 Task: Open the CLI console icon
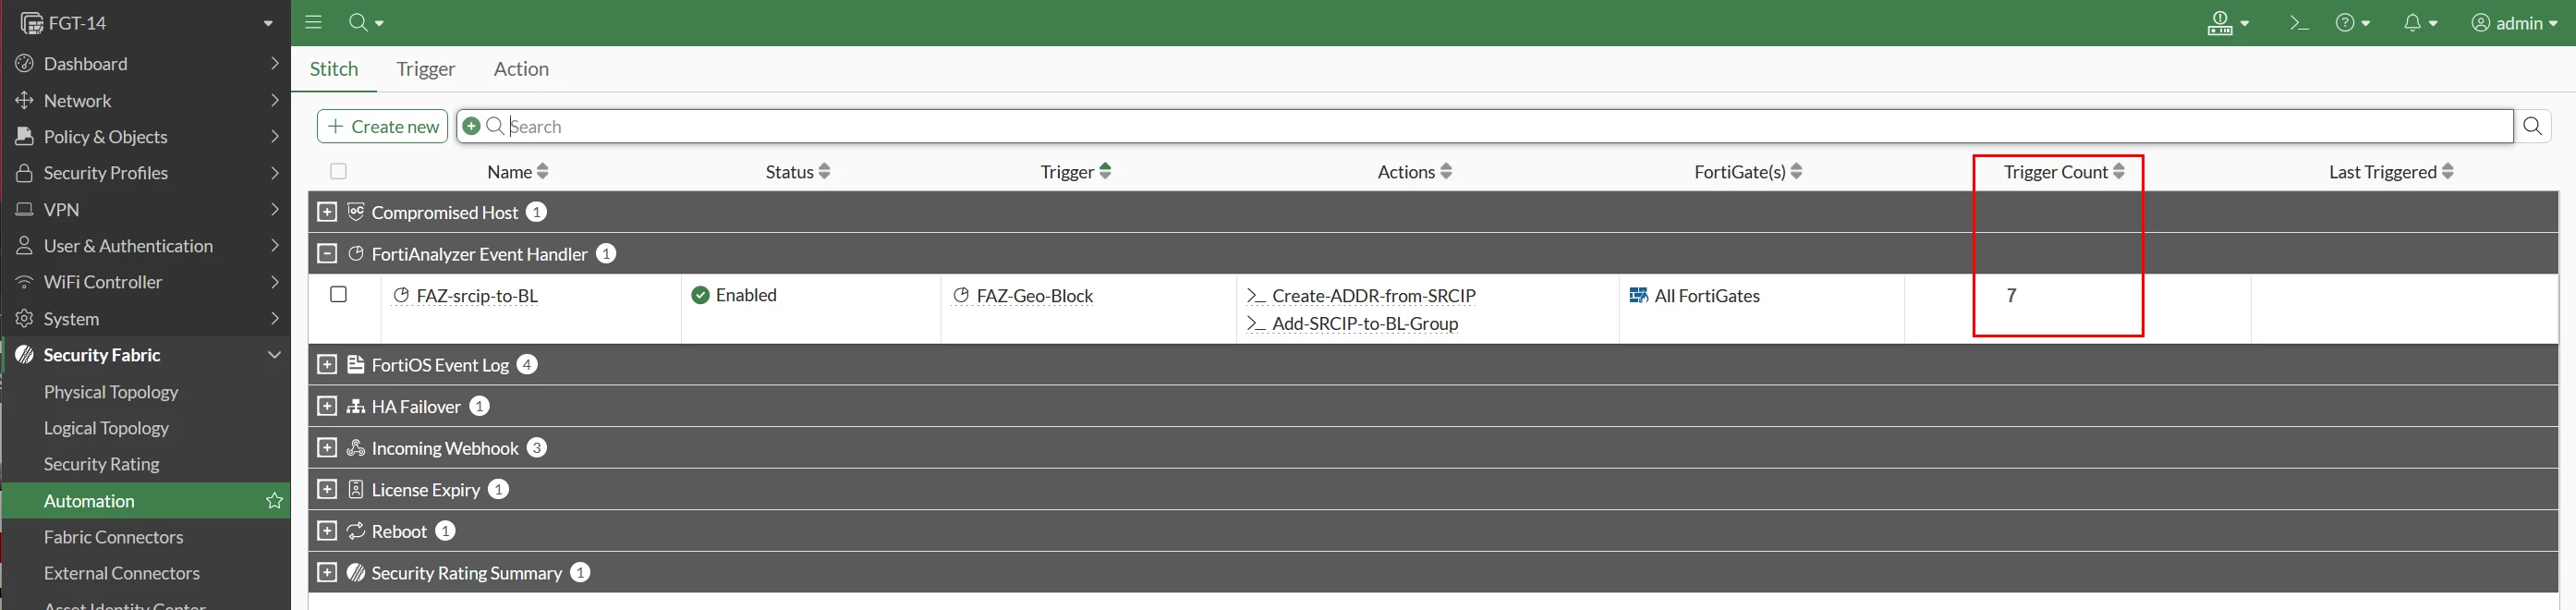coord(2298,22)
